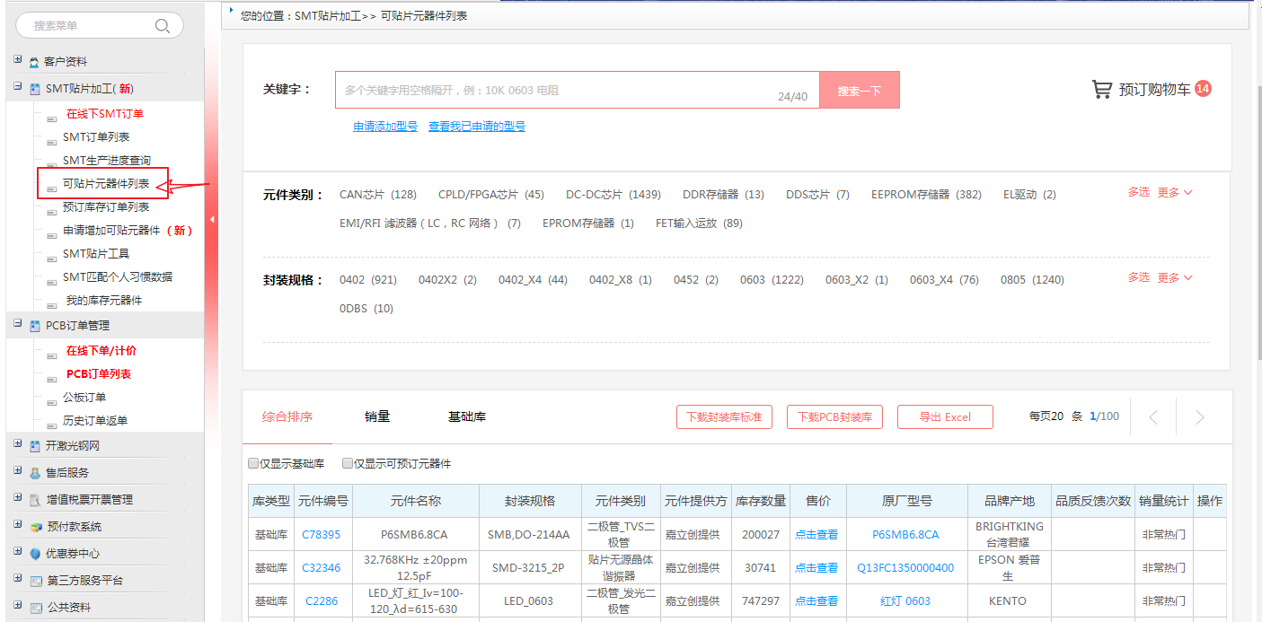Toggle 仅显示可预订元器件 checkbox

coord(348,464)
